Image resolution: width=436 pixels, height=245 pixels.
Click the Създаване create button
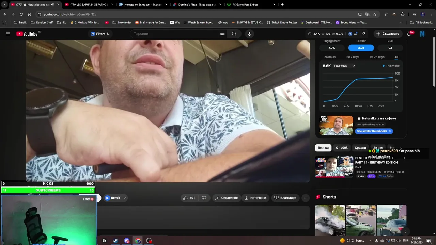(x=388, y=34)
